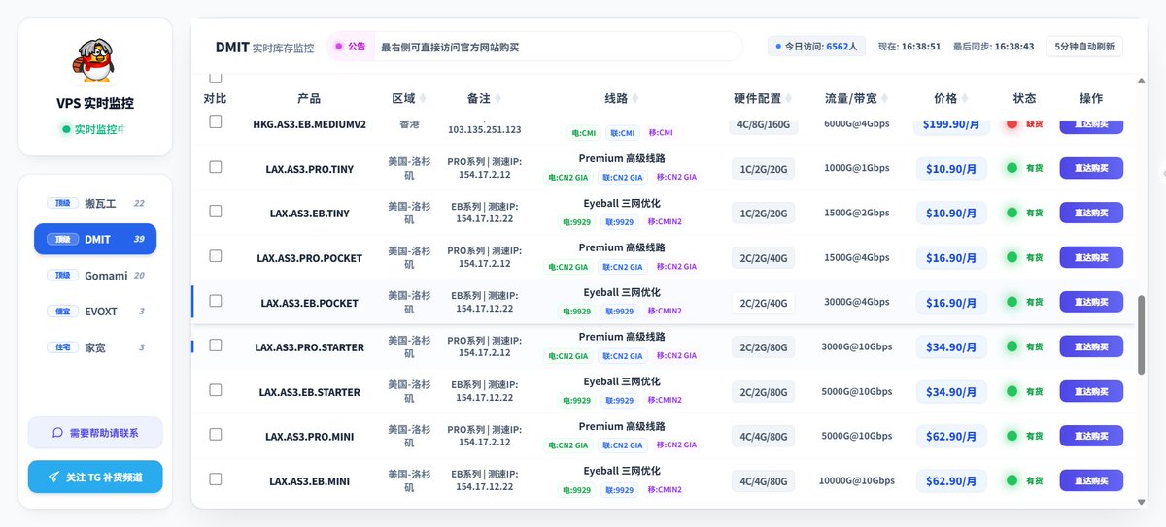
Task: Tick compare checkbox for LAX.AS3.PRO.POCKET
Action: coord(216,255)
